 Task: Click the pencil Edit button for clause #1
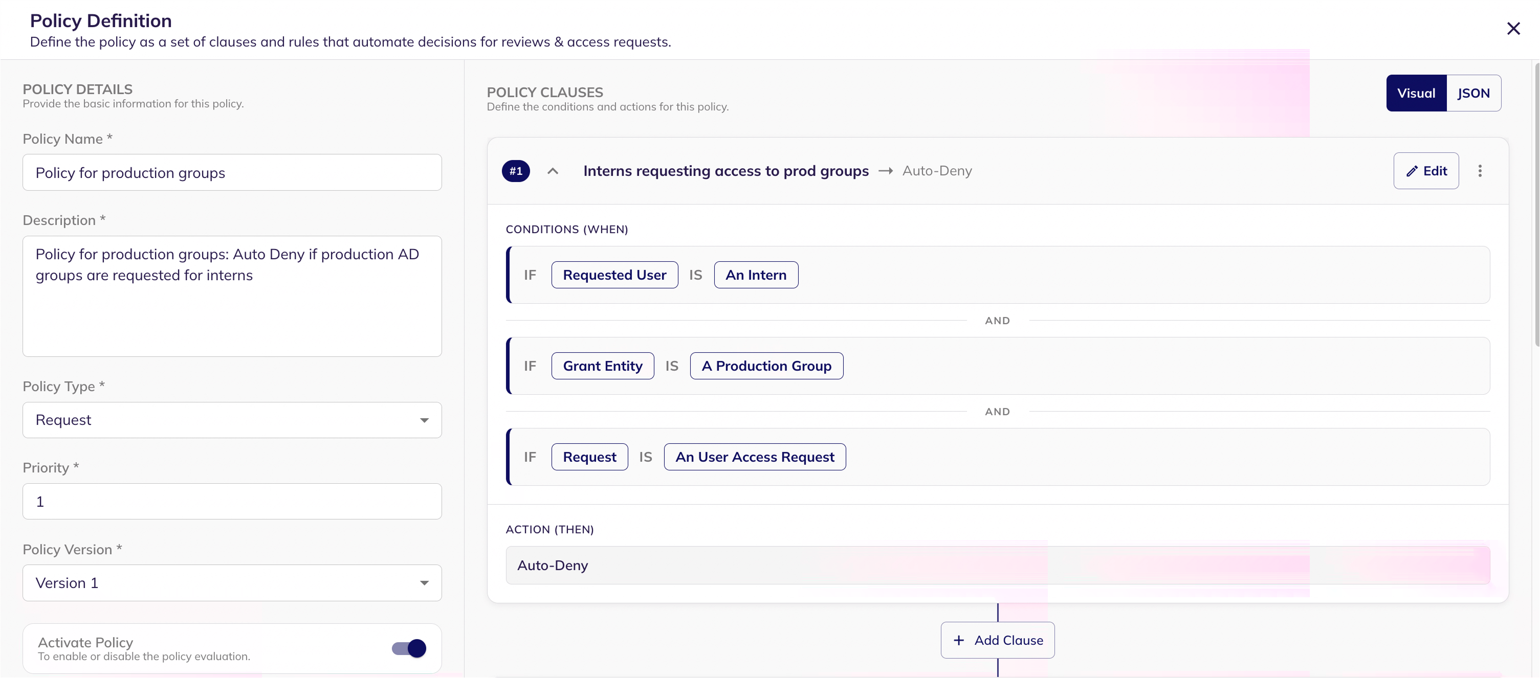(x=1425, y=171)
